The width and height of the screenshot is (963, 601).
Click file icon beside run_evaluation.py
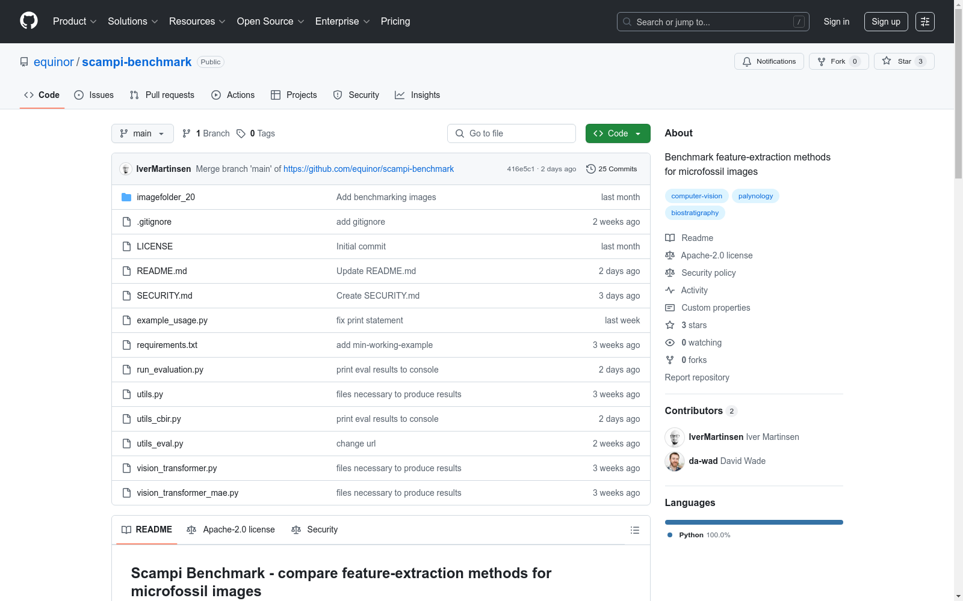(x=126, y=370)
